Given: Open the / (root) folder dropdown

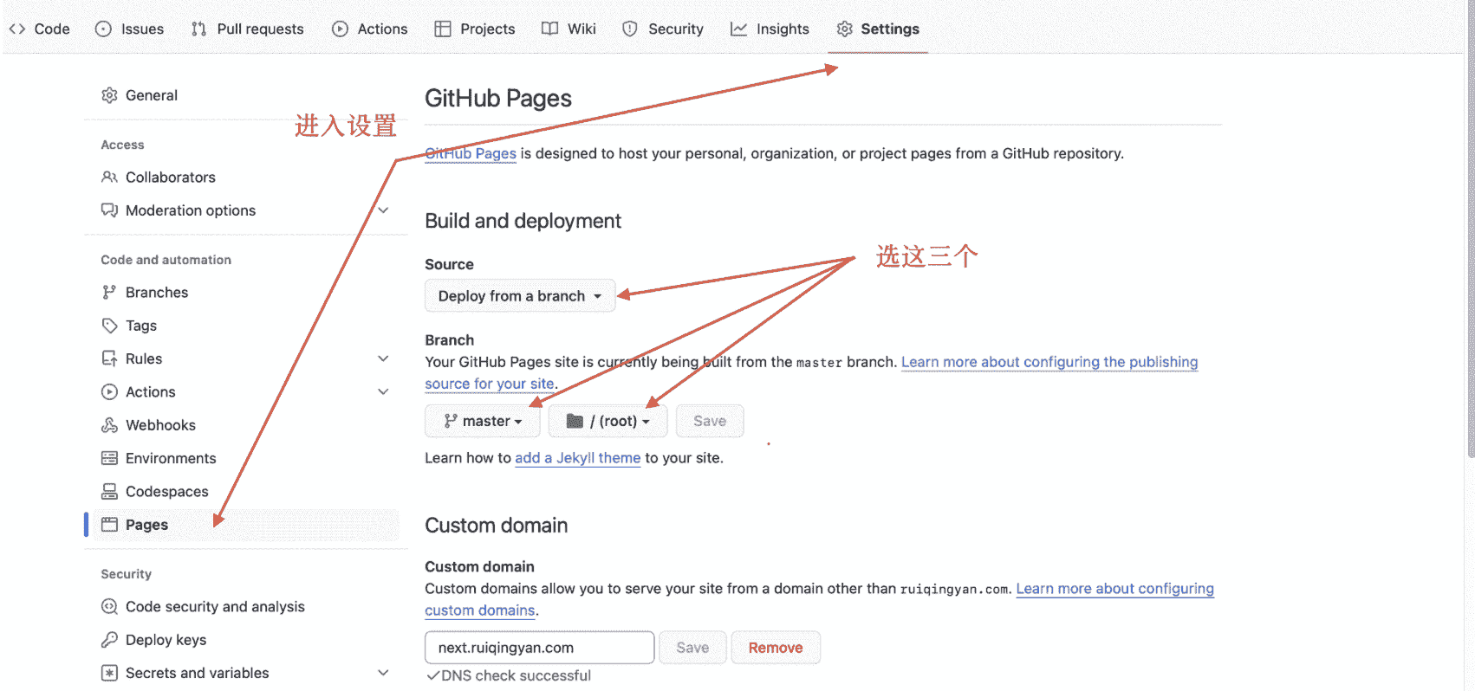Looking at the screenshot, I should click(x=608, y=421).
